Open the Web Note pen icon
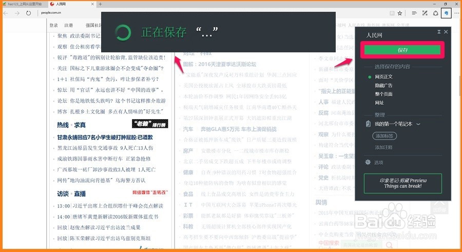This screenshot has width=462, height=252. (x=425, y=13)
